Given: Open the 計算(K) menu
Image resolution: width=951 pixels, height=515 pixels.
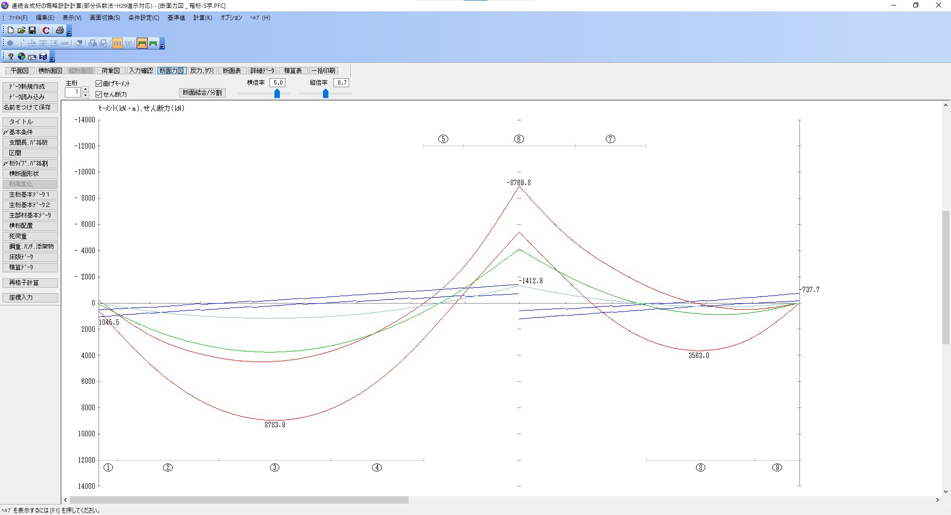Looking at the screenshot, I should pos(203,17).
